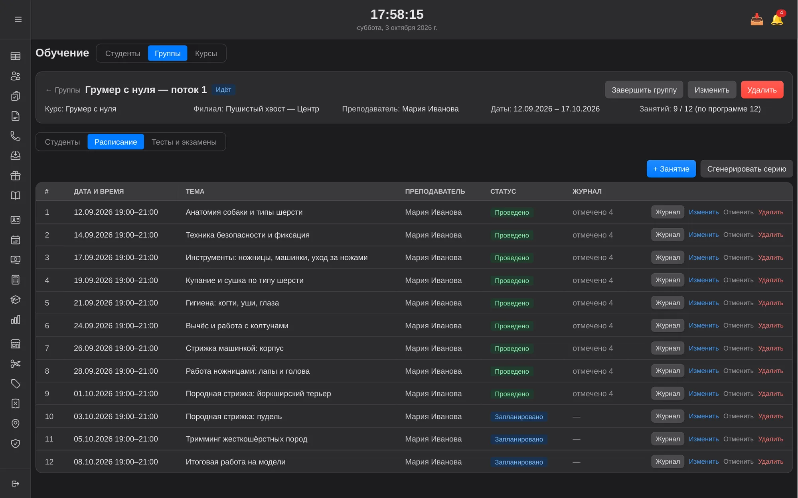Click Удалить for Вычёс и работа с колтунами
798x498 pixels.
[x=770, y=326]
